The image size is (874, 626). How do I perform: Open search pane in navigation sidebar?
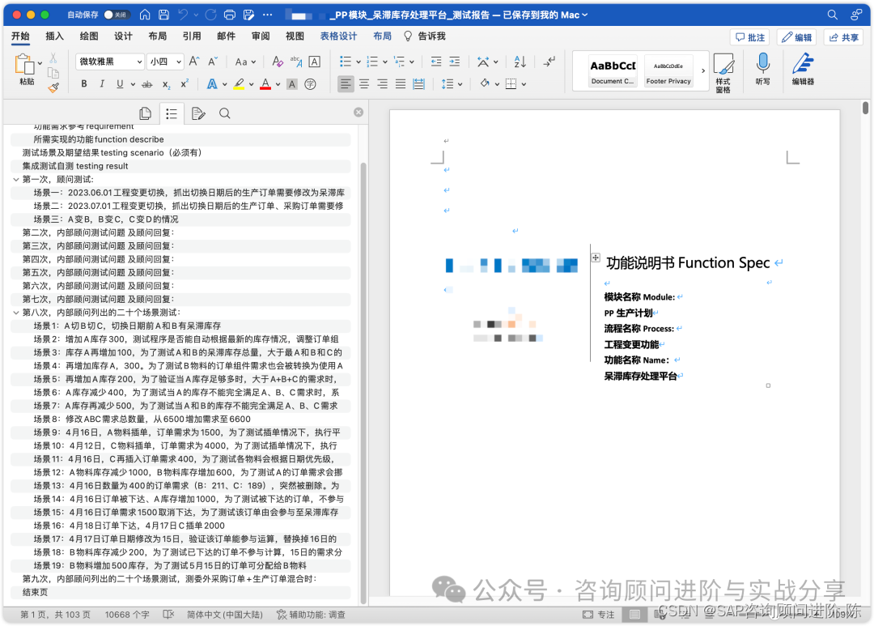tap(225, 114)
